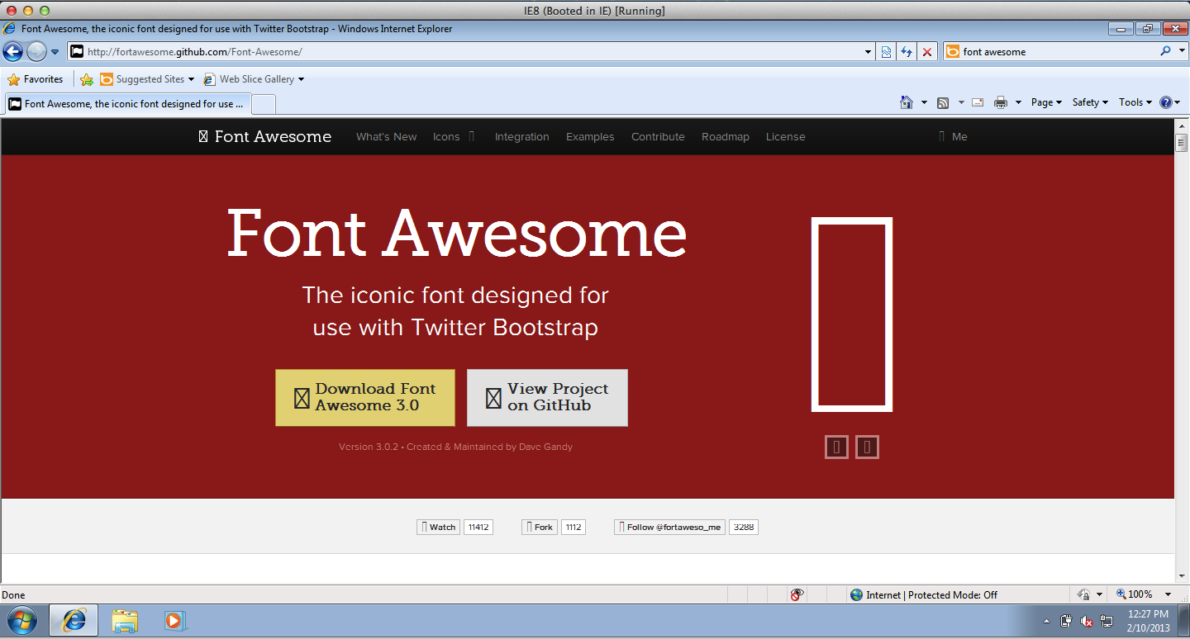Click the 1112 forks count
1190x639 pixels.
pos(574,527)
